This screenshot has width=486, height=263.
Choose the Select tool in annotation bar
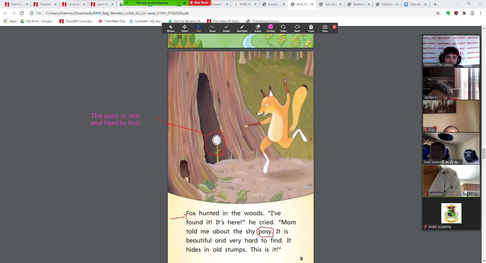[185, 28]
